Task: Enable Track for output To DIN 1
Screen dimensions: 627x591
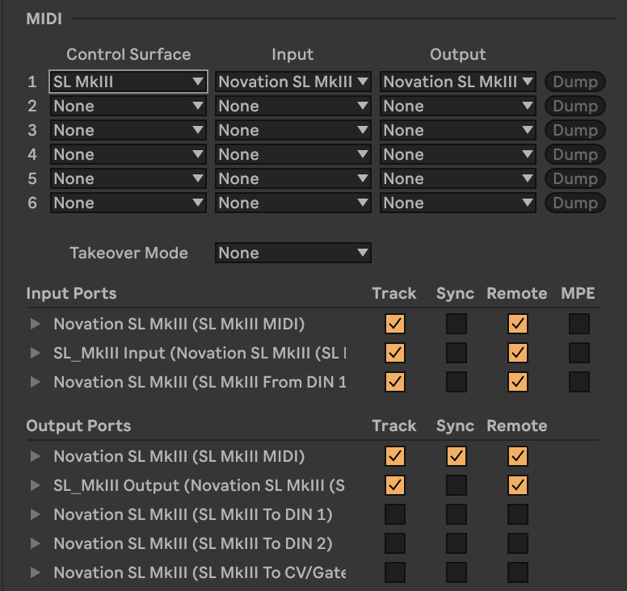Action: click(x=394, y=514)
